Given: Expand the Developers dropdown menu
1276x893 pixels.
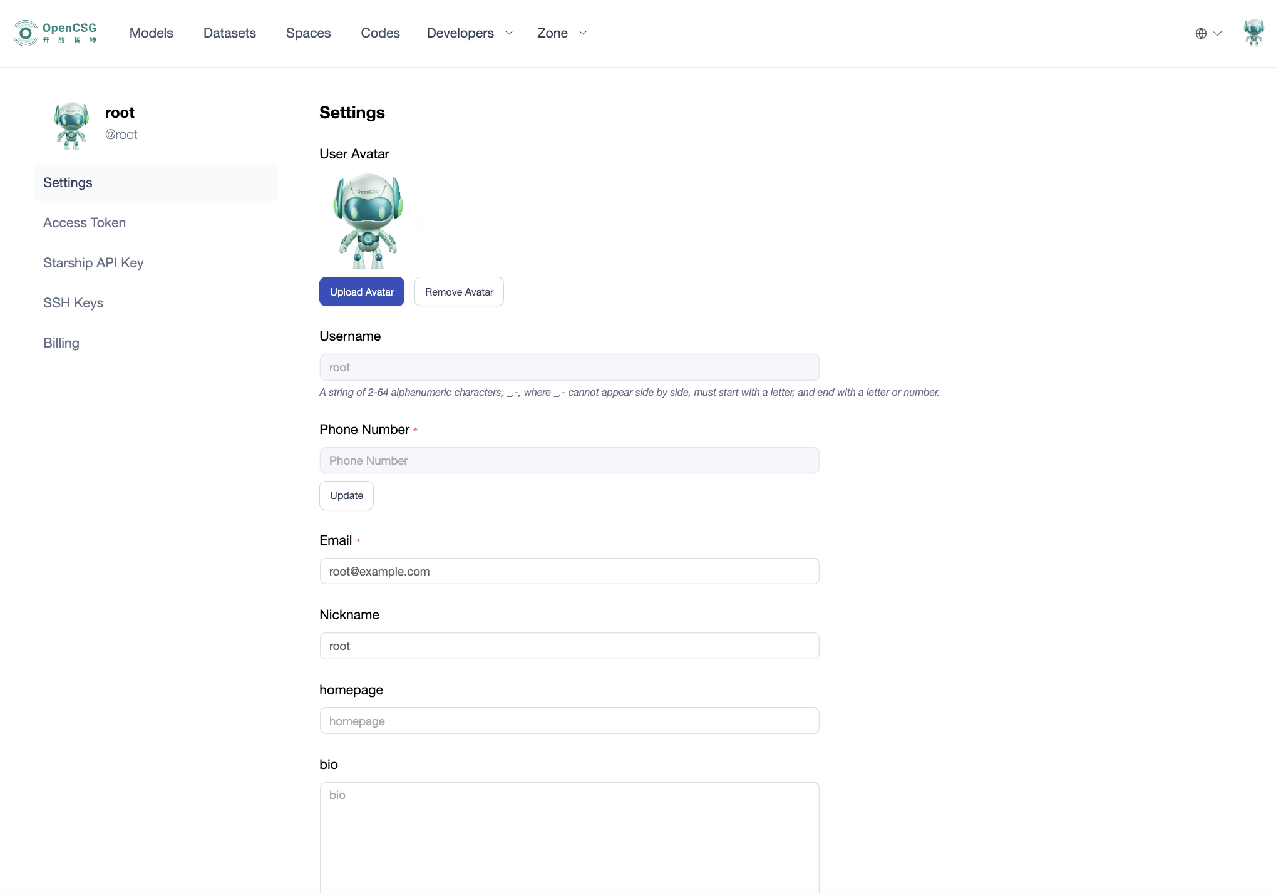Looking at the screenshot, I should tap(470, 33).
